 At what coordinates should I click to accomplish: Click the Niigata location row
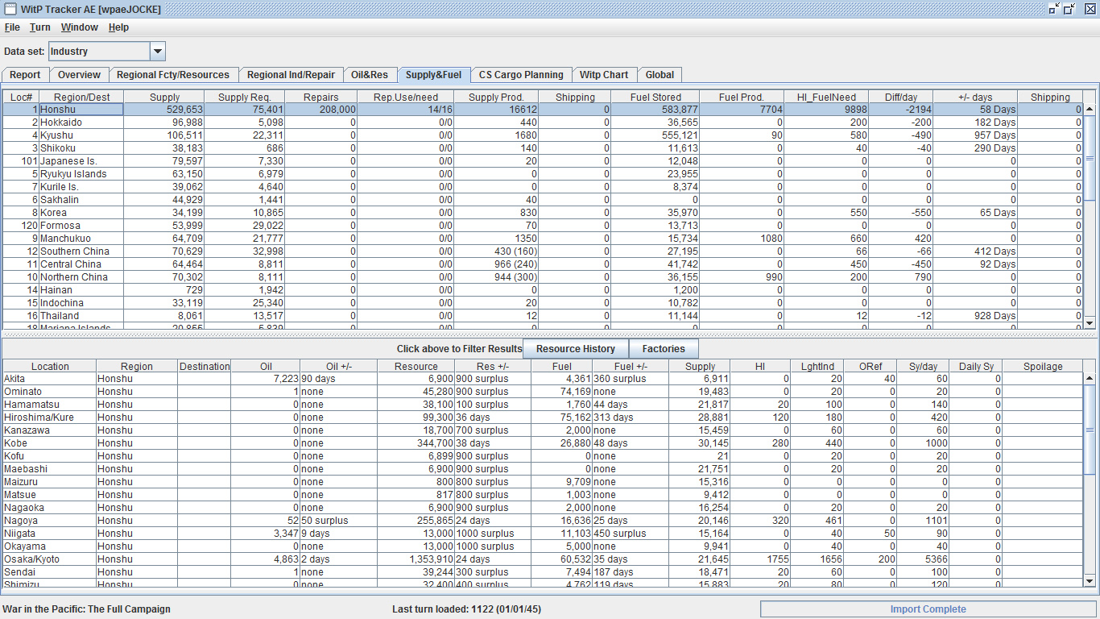544,534
